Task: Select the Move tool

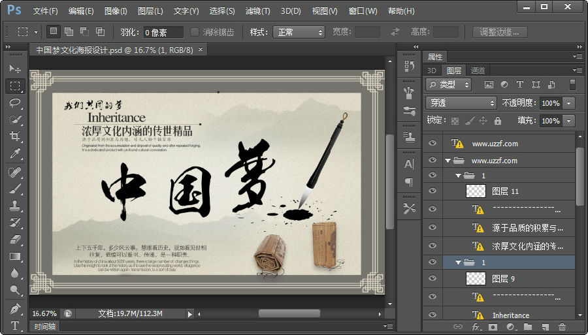Action: [x=15, y=68]
